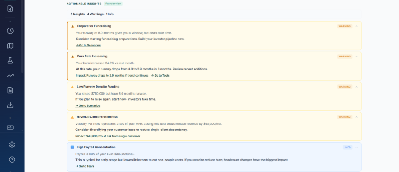Click 'Impact: Runway drops to 2.9 months' text
Screen dimensions: 399x172
[x=112, y=76]
